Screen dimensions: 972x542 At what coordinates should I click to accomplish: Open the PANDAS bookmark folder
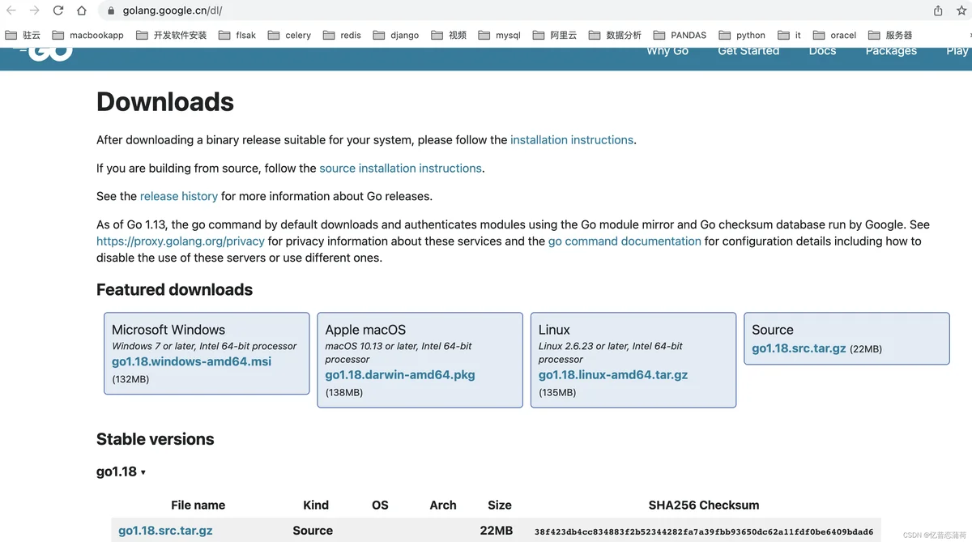(680, 35)
